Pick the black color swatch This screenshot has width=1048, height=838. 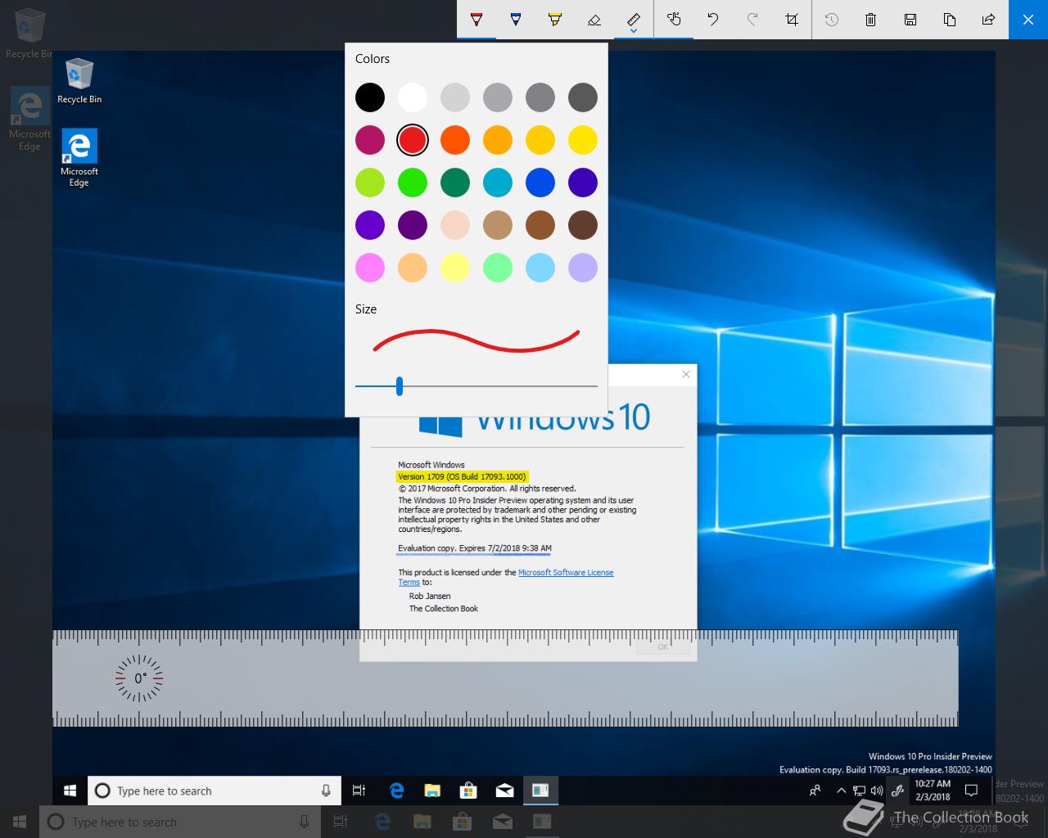click(370, 97)
